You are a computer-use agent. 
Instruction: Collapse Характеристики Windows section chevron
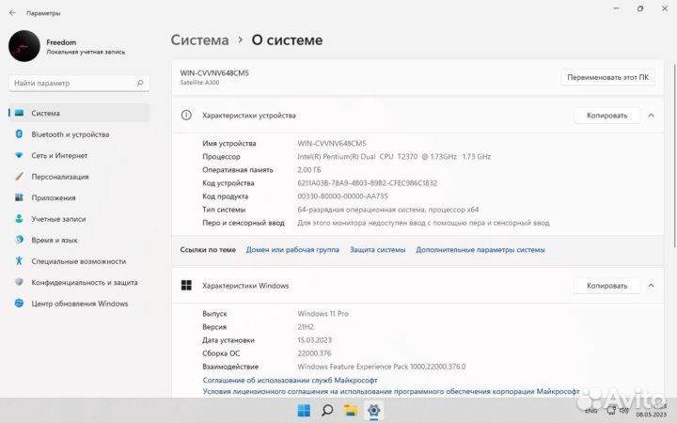click(651, 286)
